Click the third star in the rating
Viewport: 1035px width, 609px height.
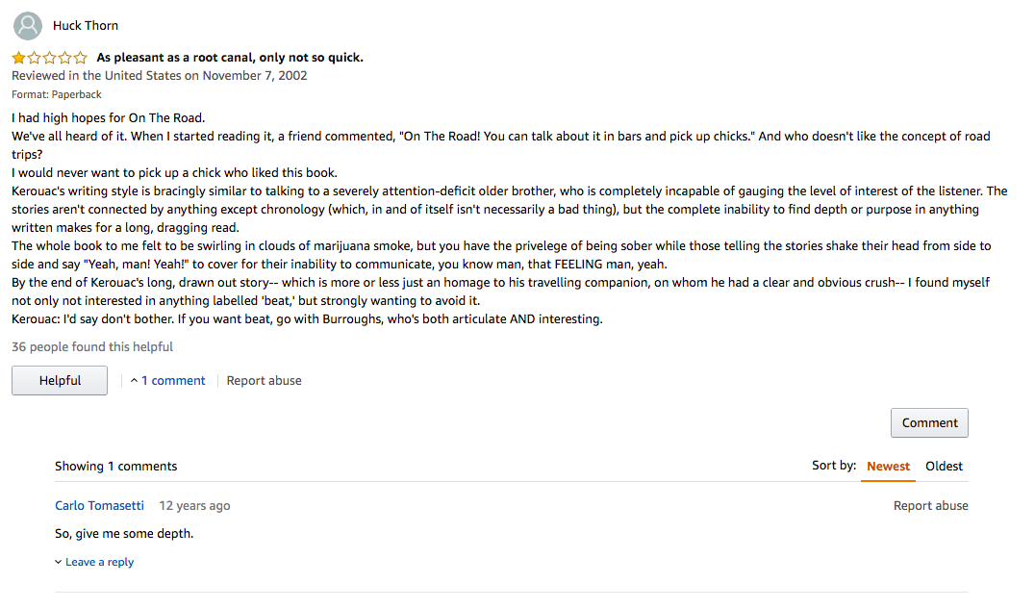coord(49,58)
